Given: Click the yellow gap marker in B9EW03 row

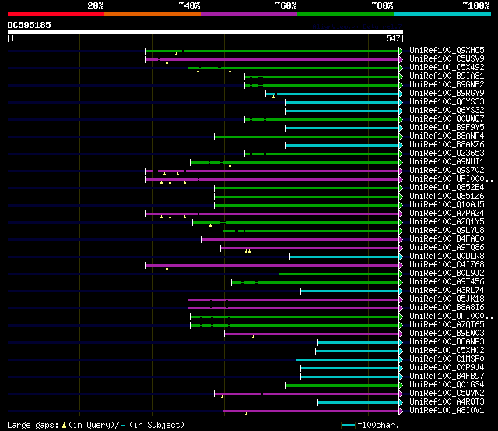Looking at the screenshot, I should [253, 337].
